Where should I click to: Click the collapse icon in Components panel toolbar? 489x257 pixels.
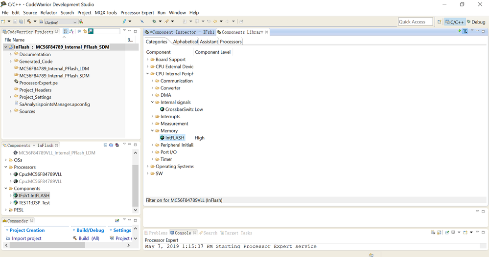pos(105,145)
